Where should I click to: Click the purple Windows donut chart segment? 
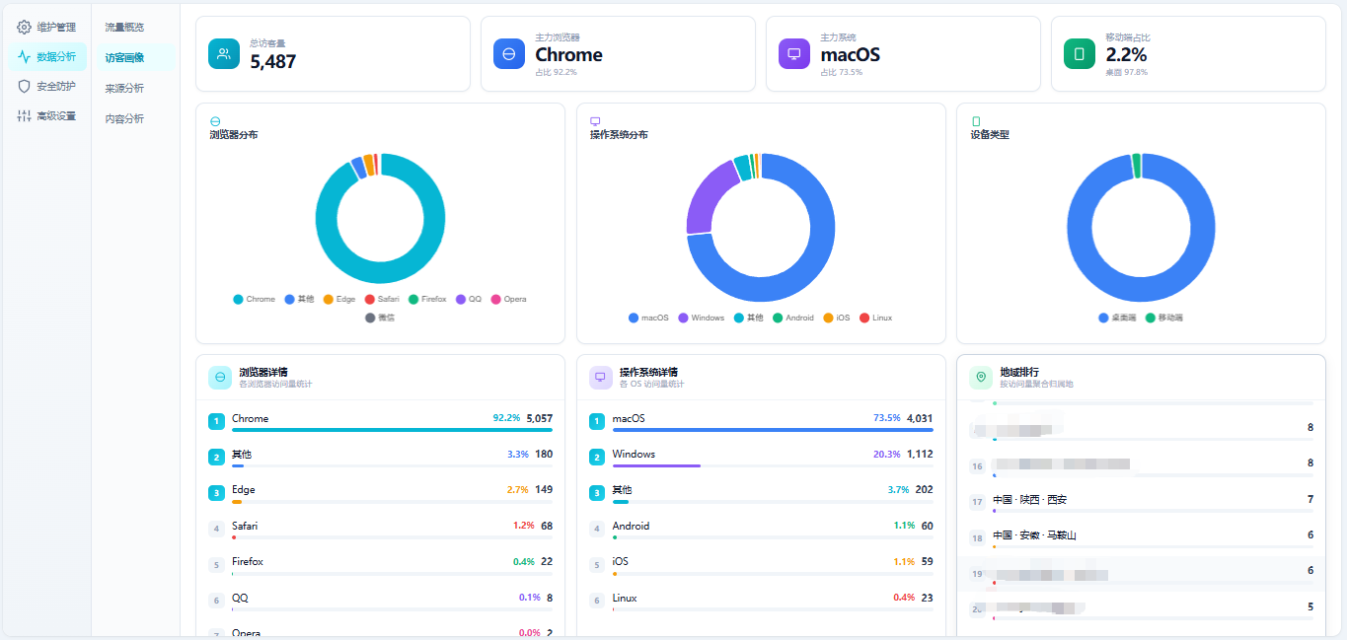(x=710, y=194)
